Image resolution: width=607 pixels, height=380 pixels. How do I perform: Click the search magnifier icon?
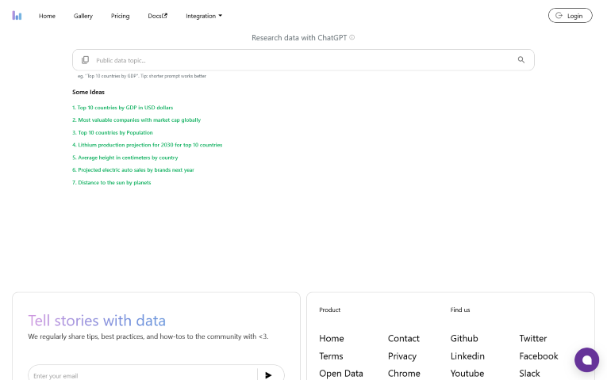pyautogui.click(x=521, y=60)
